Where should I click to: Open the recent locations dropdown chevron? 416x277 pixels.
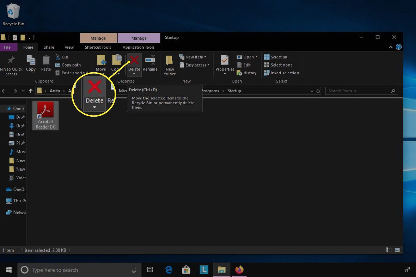coord(23,91)
